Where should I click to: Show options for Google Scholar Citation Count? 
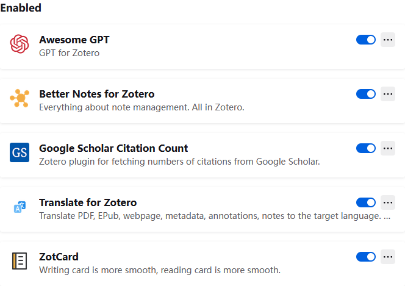tap(388, 148)
